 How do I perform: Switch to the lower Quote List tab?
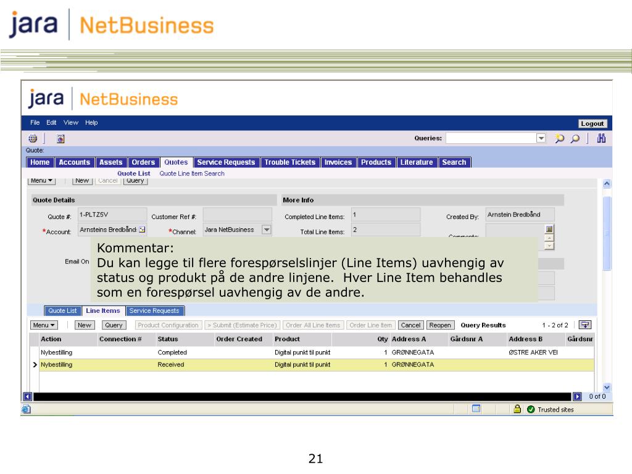pos(62,311)
